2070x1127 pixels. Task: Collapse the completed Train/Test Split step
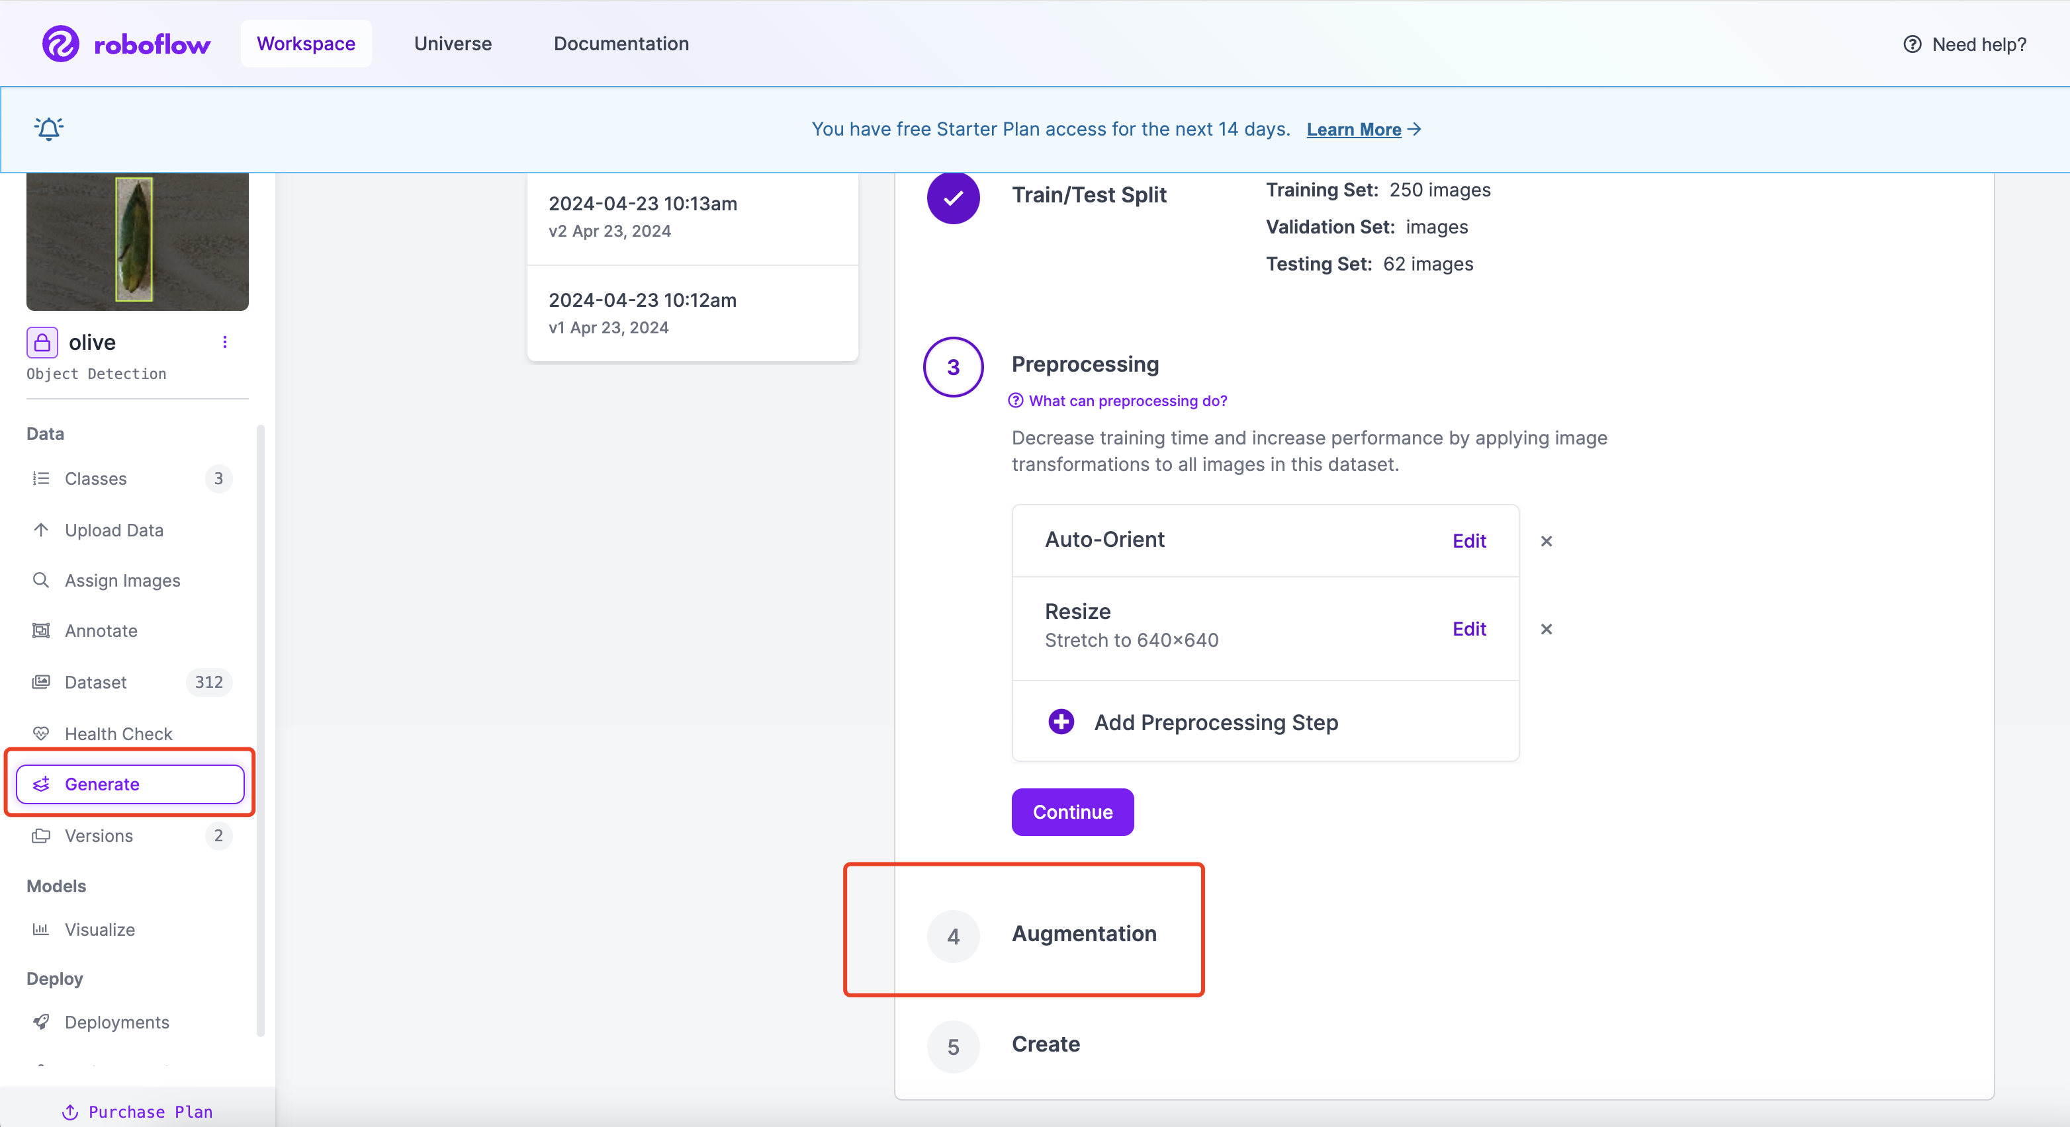pyautogui.click(x=1088, y=195)
